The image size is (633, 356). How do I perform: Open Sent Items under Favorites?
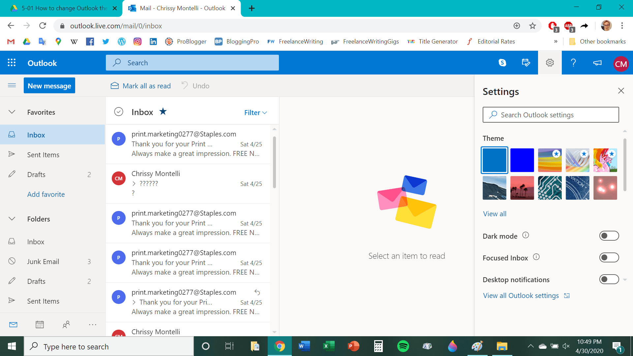[43, 155]
